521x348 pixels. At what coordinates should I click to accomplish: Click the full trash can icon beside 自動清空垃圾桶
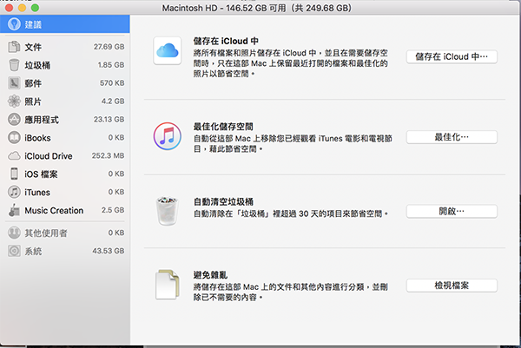[x=167, y=211]
